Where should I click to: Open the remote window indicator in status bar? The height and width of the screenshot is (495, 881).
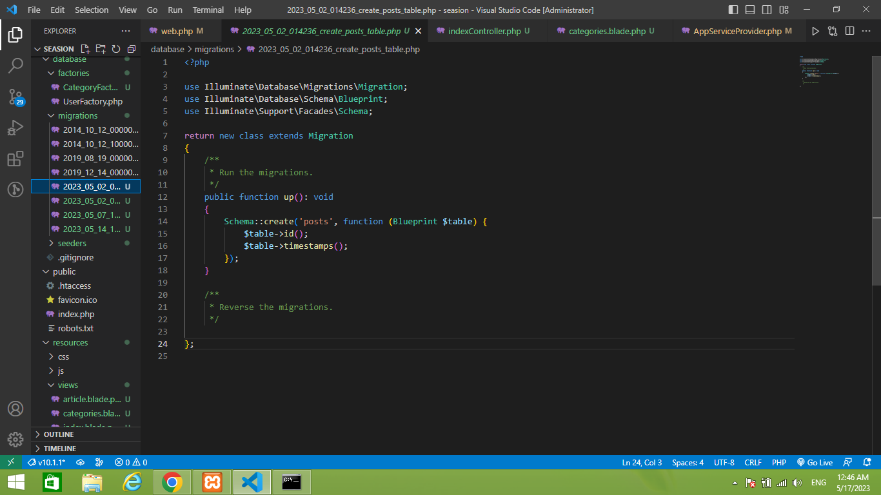pos(11,462)
